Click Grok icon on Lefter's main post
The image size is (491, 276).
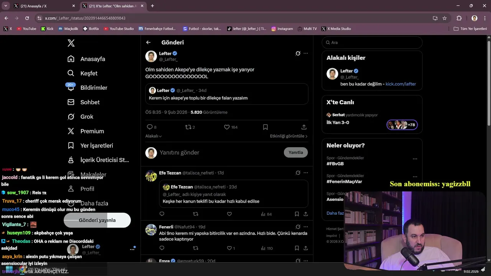(x=298, y=53)
